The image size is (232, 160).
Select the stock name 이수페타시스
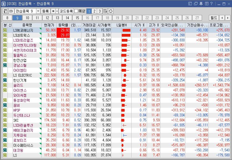(x=23, y=145)
